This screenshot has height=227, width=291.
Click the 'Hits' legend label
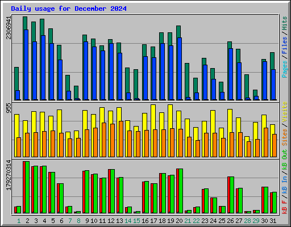click(x=285, y=23)
